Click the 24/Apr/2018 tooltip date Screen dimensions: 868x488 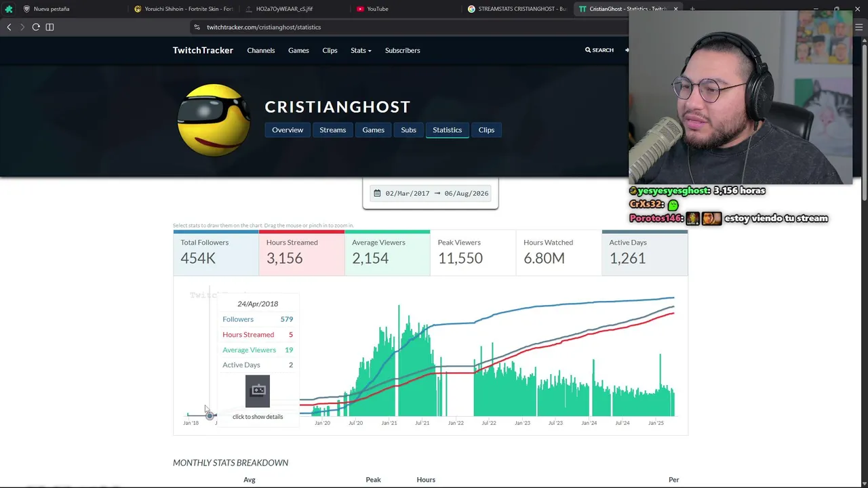click(x=258, y=304)
